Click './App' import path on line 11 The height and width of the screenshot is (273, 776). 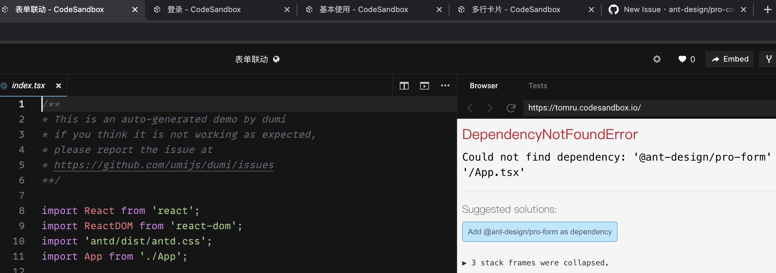(x=161, y=256)
